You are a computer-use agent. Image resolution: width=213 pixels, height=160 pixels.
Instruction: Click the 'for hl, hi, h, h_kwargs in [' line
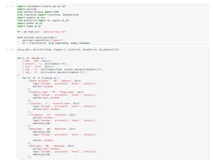tap(41, 78)
